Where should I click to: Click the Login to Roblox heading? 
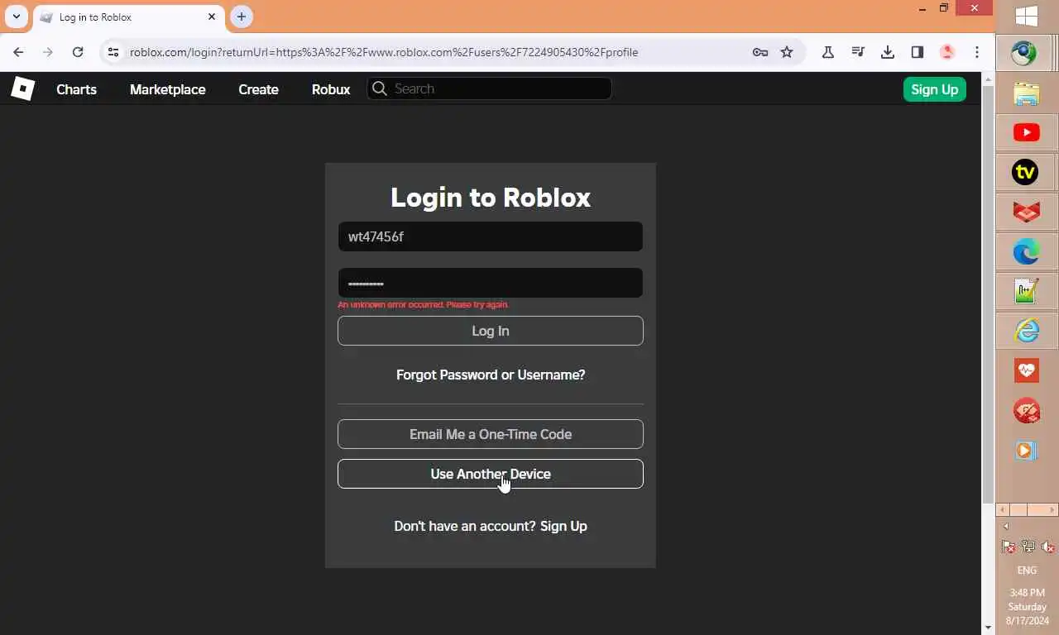491,197
